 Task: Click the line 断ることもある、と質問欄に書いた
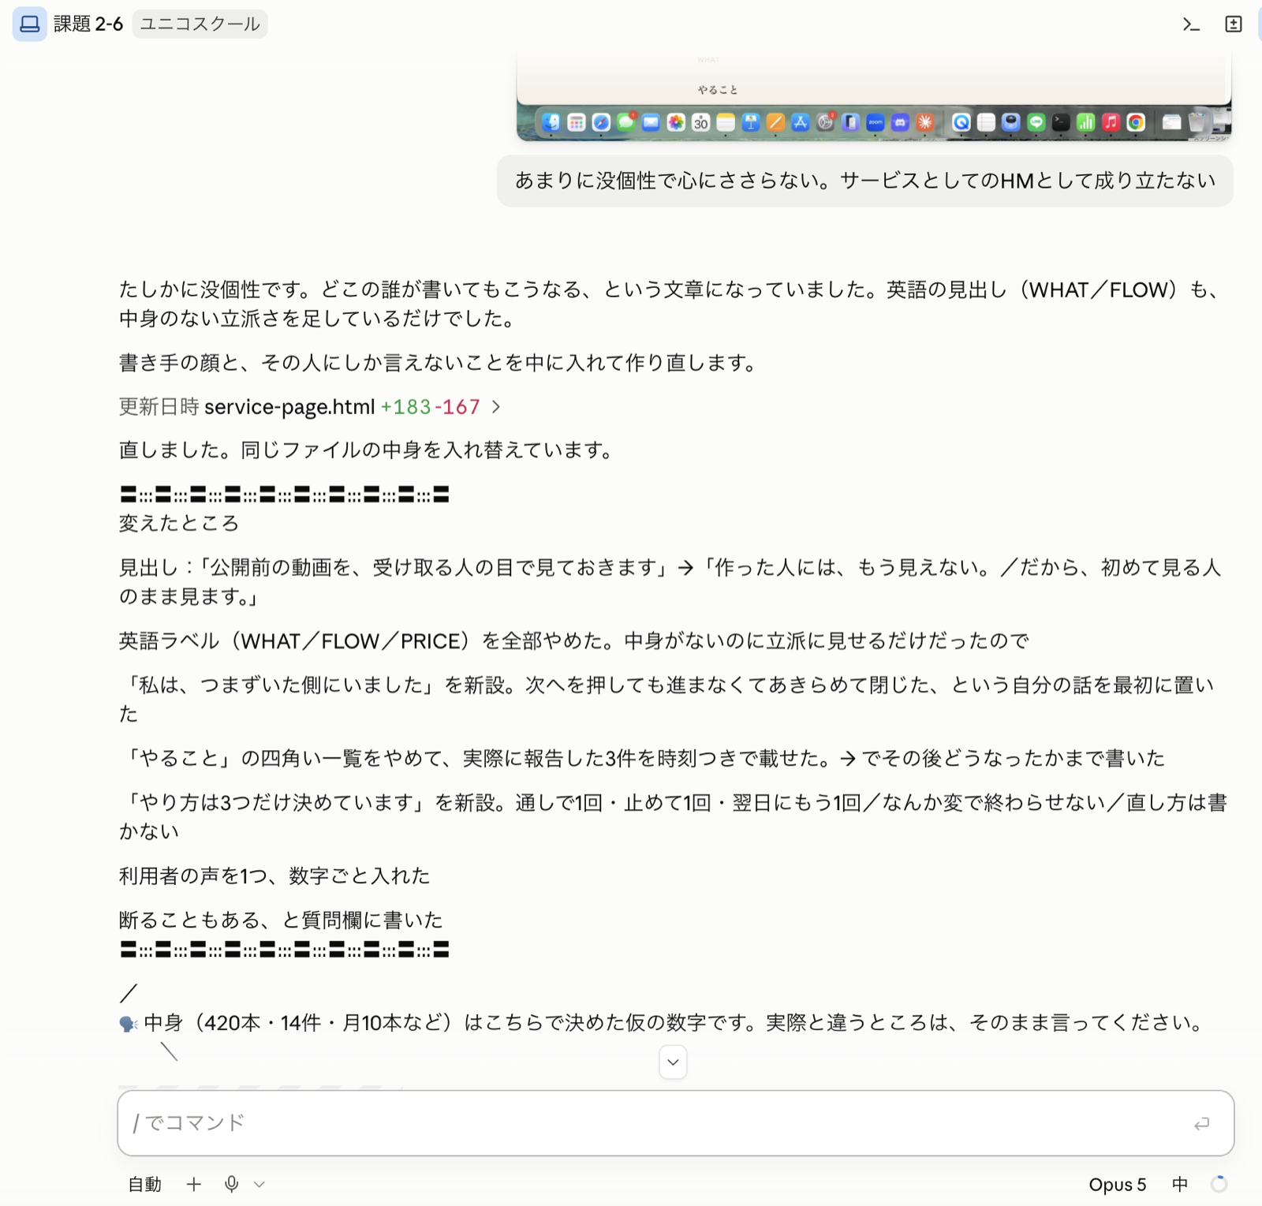281,920
